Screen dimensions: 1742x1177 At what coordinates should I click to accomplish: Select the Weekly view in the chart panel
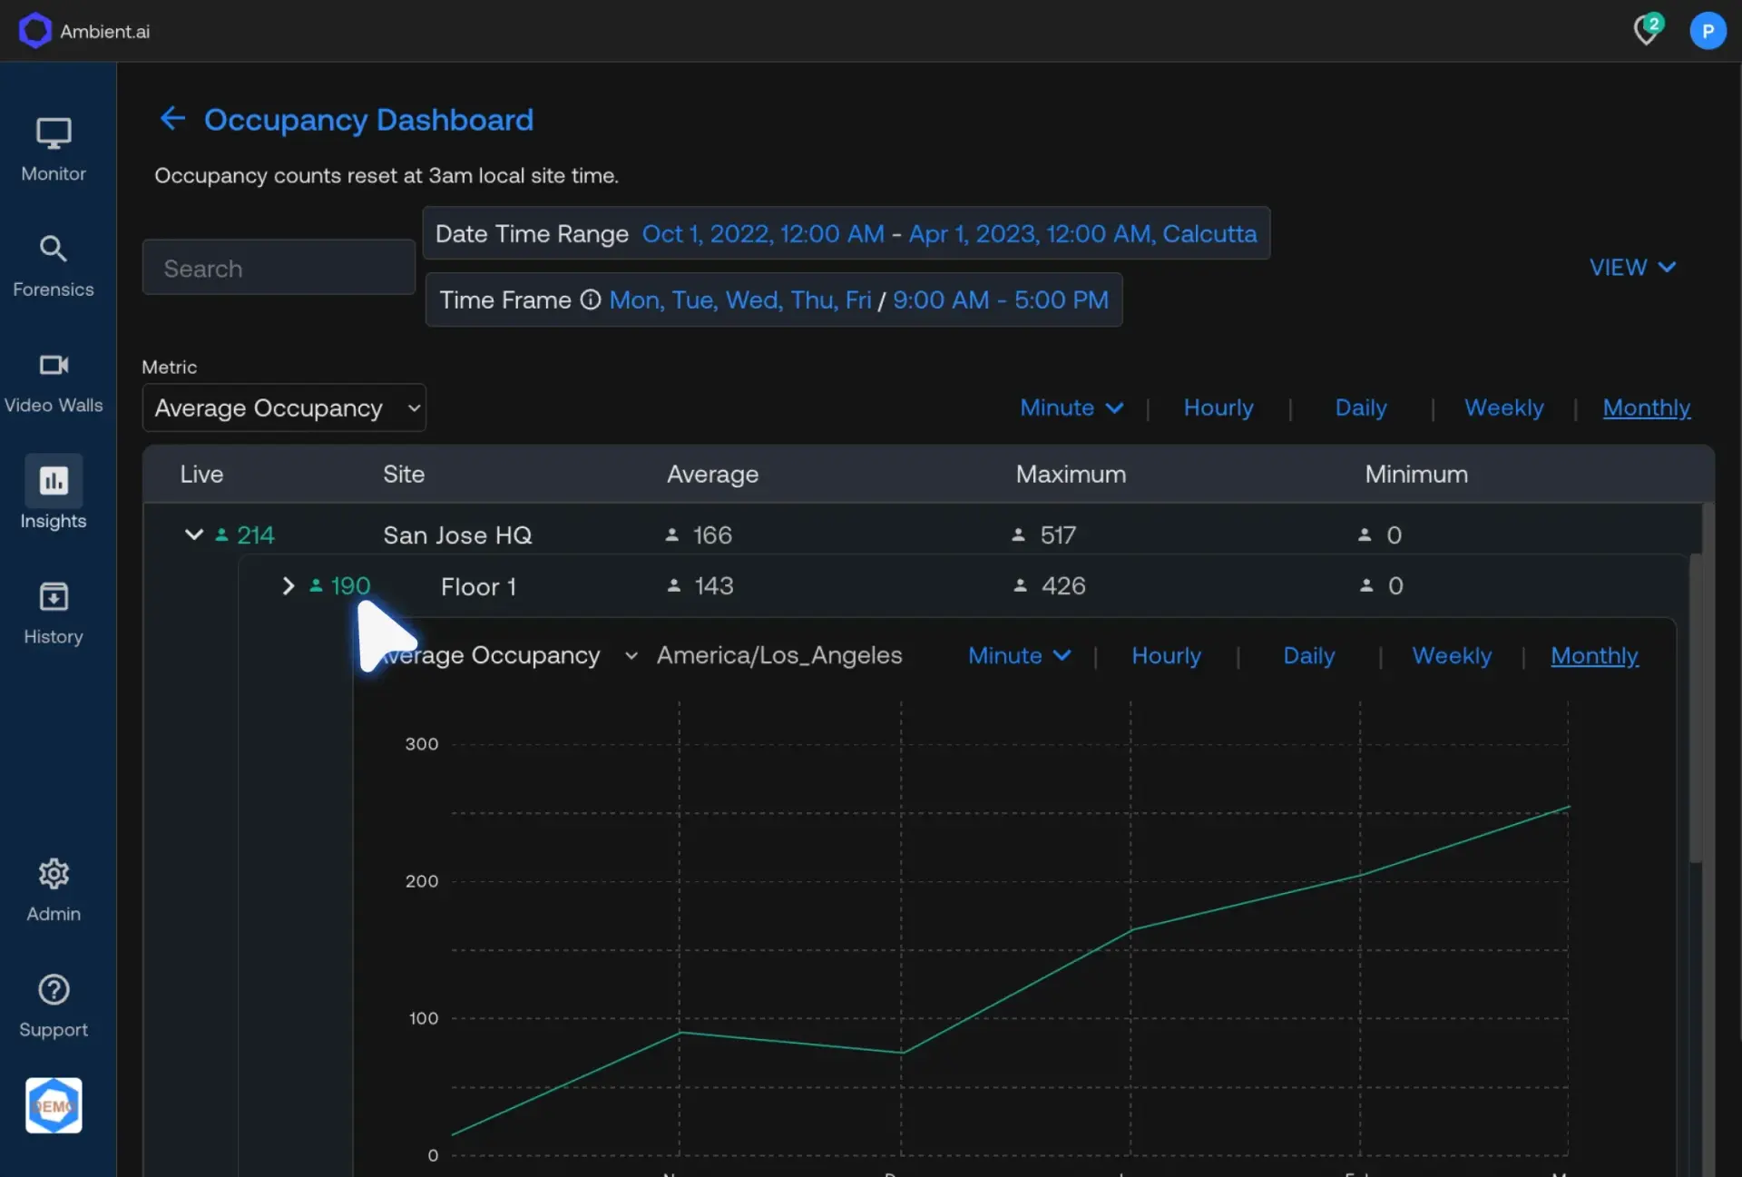1451,655
